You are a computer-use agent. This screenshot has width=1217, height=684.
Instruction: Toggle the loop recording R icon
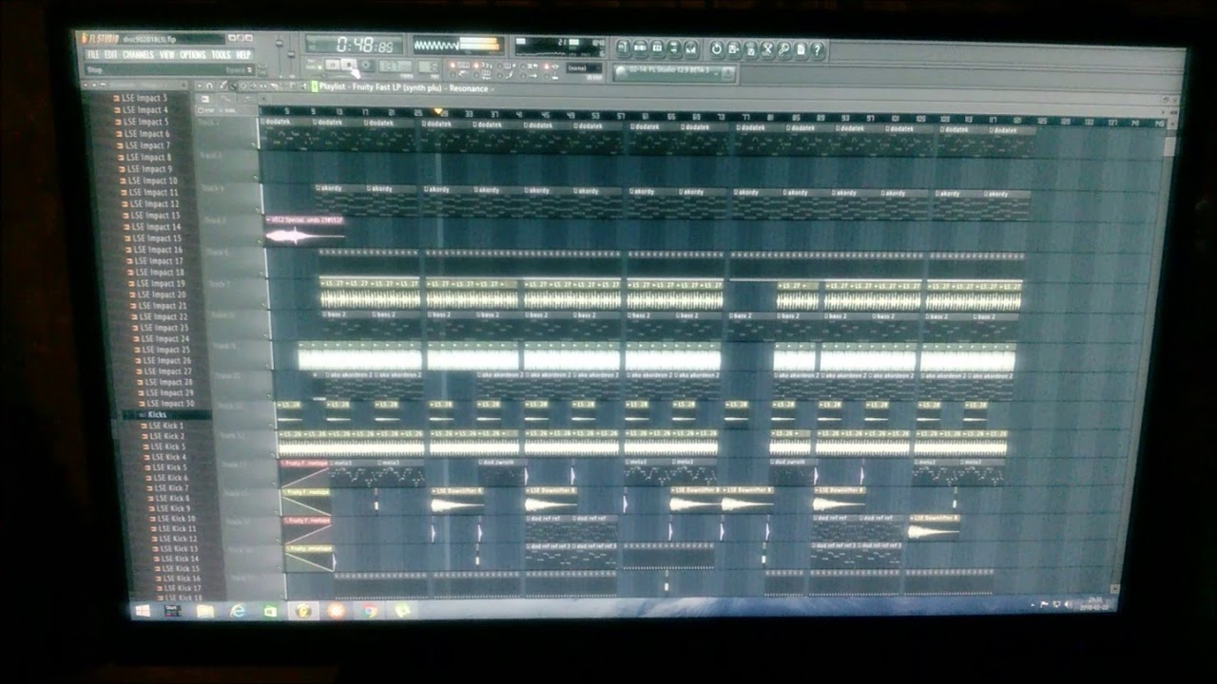[x=531, y=66]
